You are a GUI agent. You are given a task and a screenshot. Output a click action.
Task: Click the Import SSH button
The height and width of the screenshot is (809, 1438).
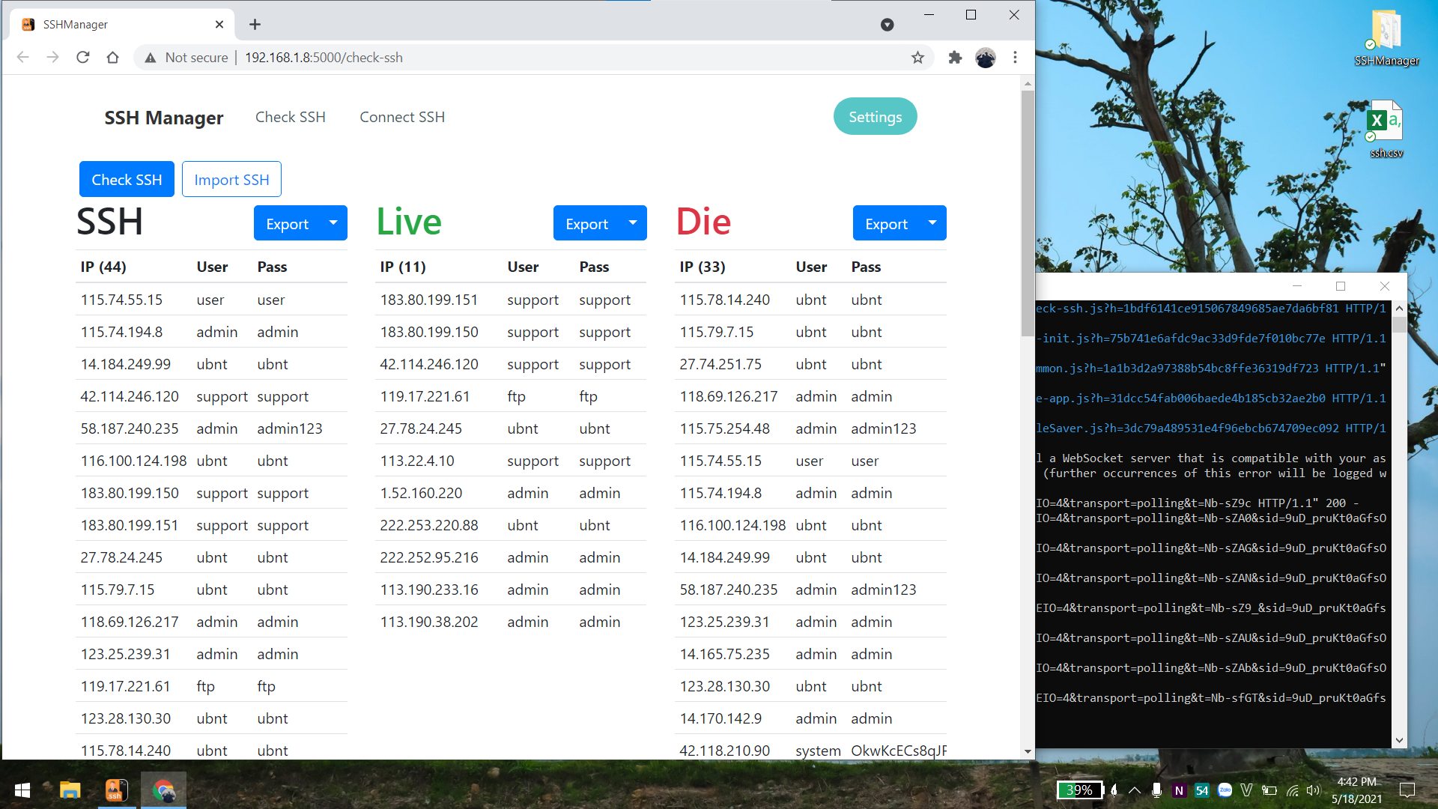[x=231, y=180]
